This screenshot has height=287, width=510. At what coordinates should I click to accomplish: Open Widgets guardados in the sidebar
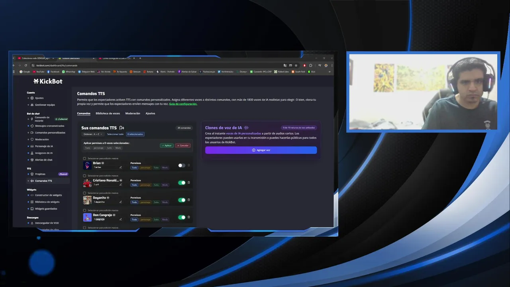46,209
